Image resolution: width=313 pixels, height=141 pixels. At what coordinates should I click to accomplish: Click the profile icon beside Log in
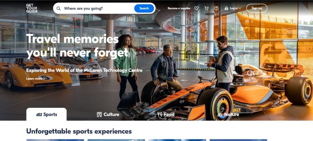(226, 8)
